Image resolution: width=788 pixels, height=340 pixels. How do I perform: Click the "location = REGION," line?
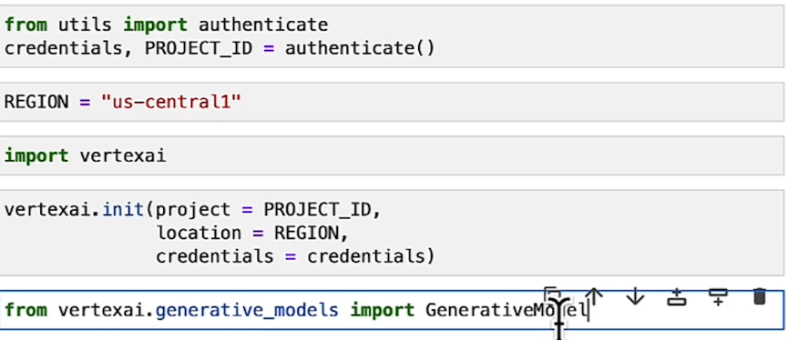point(252,233)
